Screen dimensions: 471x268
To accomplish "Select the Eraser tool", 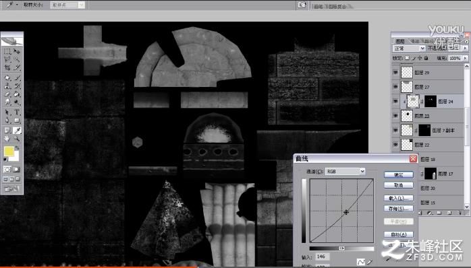I will [7, 94].
